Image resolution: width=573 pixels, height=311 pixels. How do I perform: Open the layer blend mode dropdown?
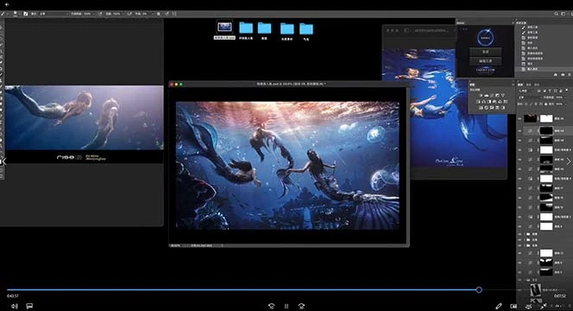531,98
